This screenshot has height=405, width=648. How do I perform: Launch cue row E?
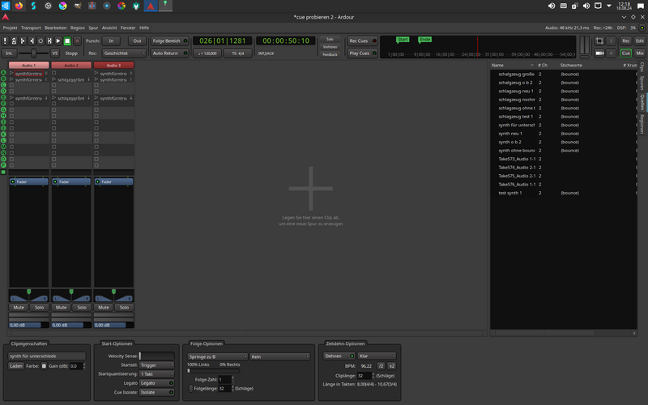click(3, 97)
